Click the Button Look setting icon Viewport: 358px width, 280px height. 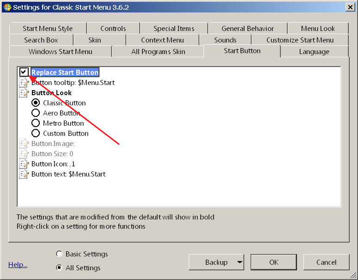pyautogui.click(x=24, y=93)
